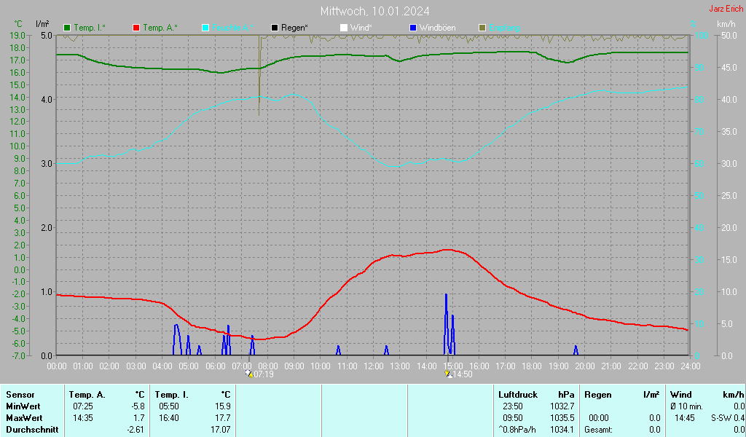Click the green Temp. I. legend square
The height and width of the screenshot is (437, 746).
(68, 28)
